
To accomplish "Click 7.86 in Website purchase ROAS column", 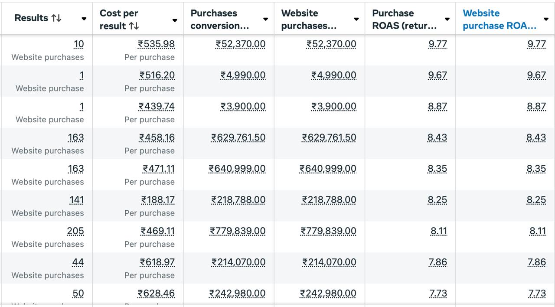I will [x=536, y=263].
